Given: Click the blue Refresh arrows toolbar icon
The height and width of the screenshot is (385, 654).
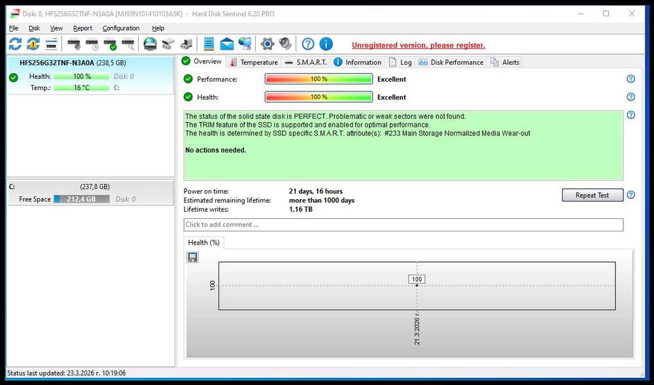Looking at the screenshot, I should point(15,44).
